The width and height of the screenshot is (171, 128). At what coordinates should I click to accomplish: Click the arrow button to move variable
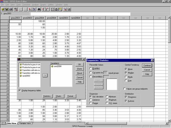(45, 75)
